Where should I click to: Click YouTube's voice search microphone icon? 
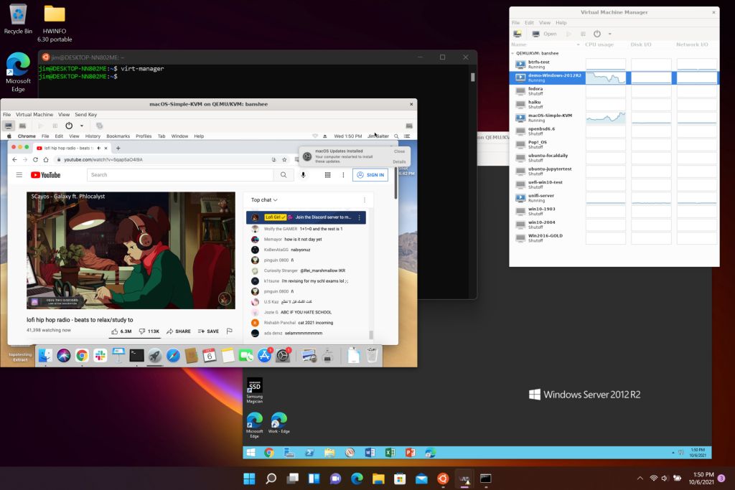click(304, 174)
